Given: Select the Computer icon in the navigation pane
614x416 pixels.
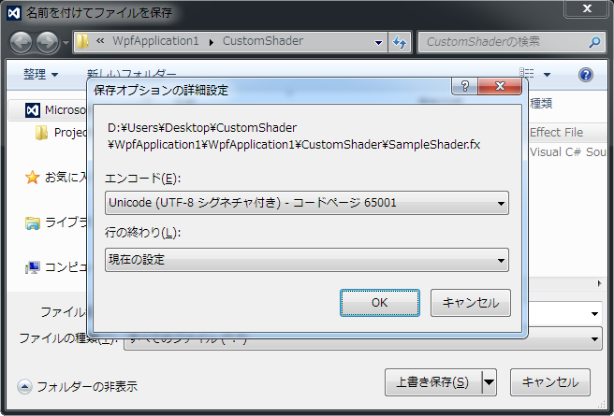Looking at the screenshot, I should pyautogui.click(x=33, y=267).
